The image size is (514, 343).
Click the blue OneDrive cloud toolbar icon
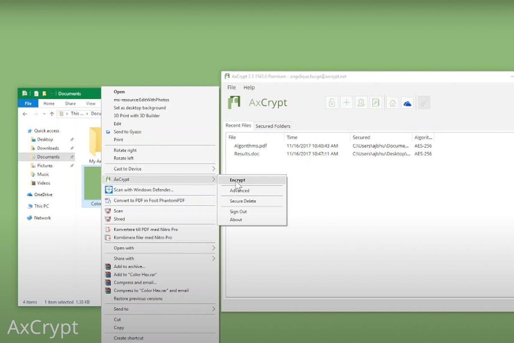407,102
